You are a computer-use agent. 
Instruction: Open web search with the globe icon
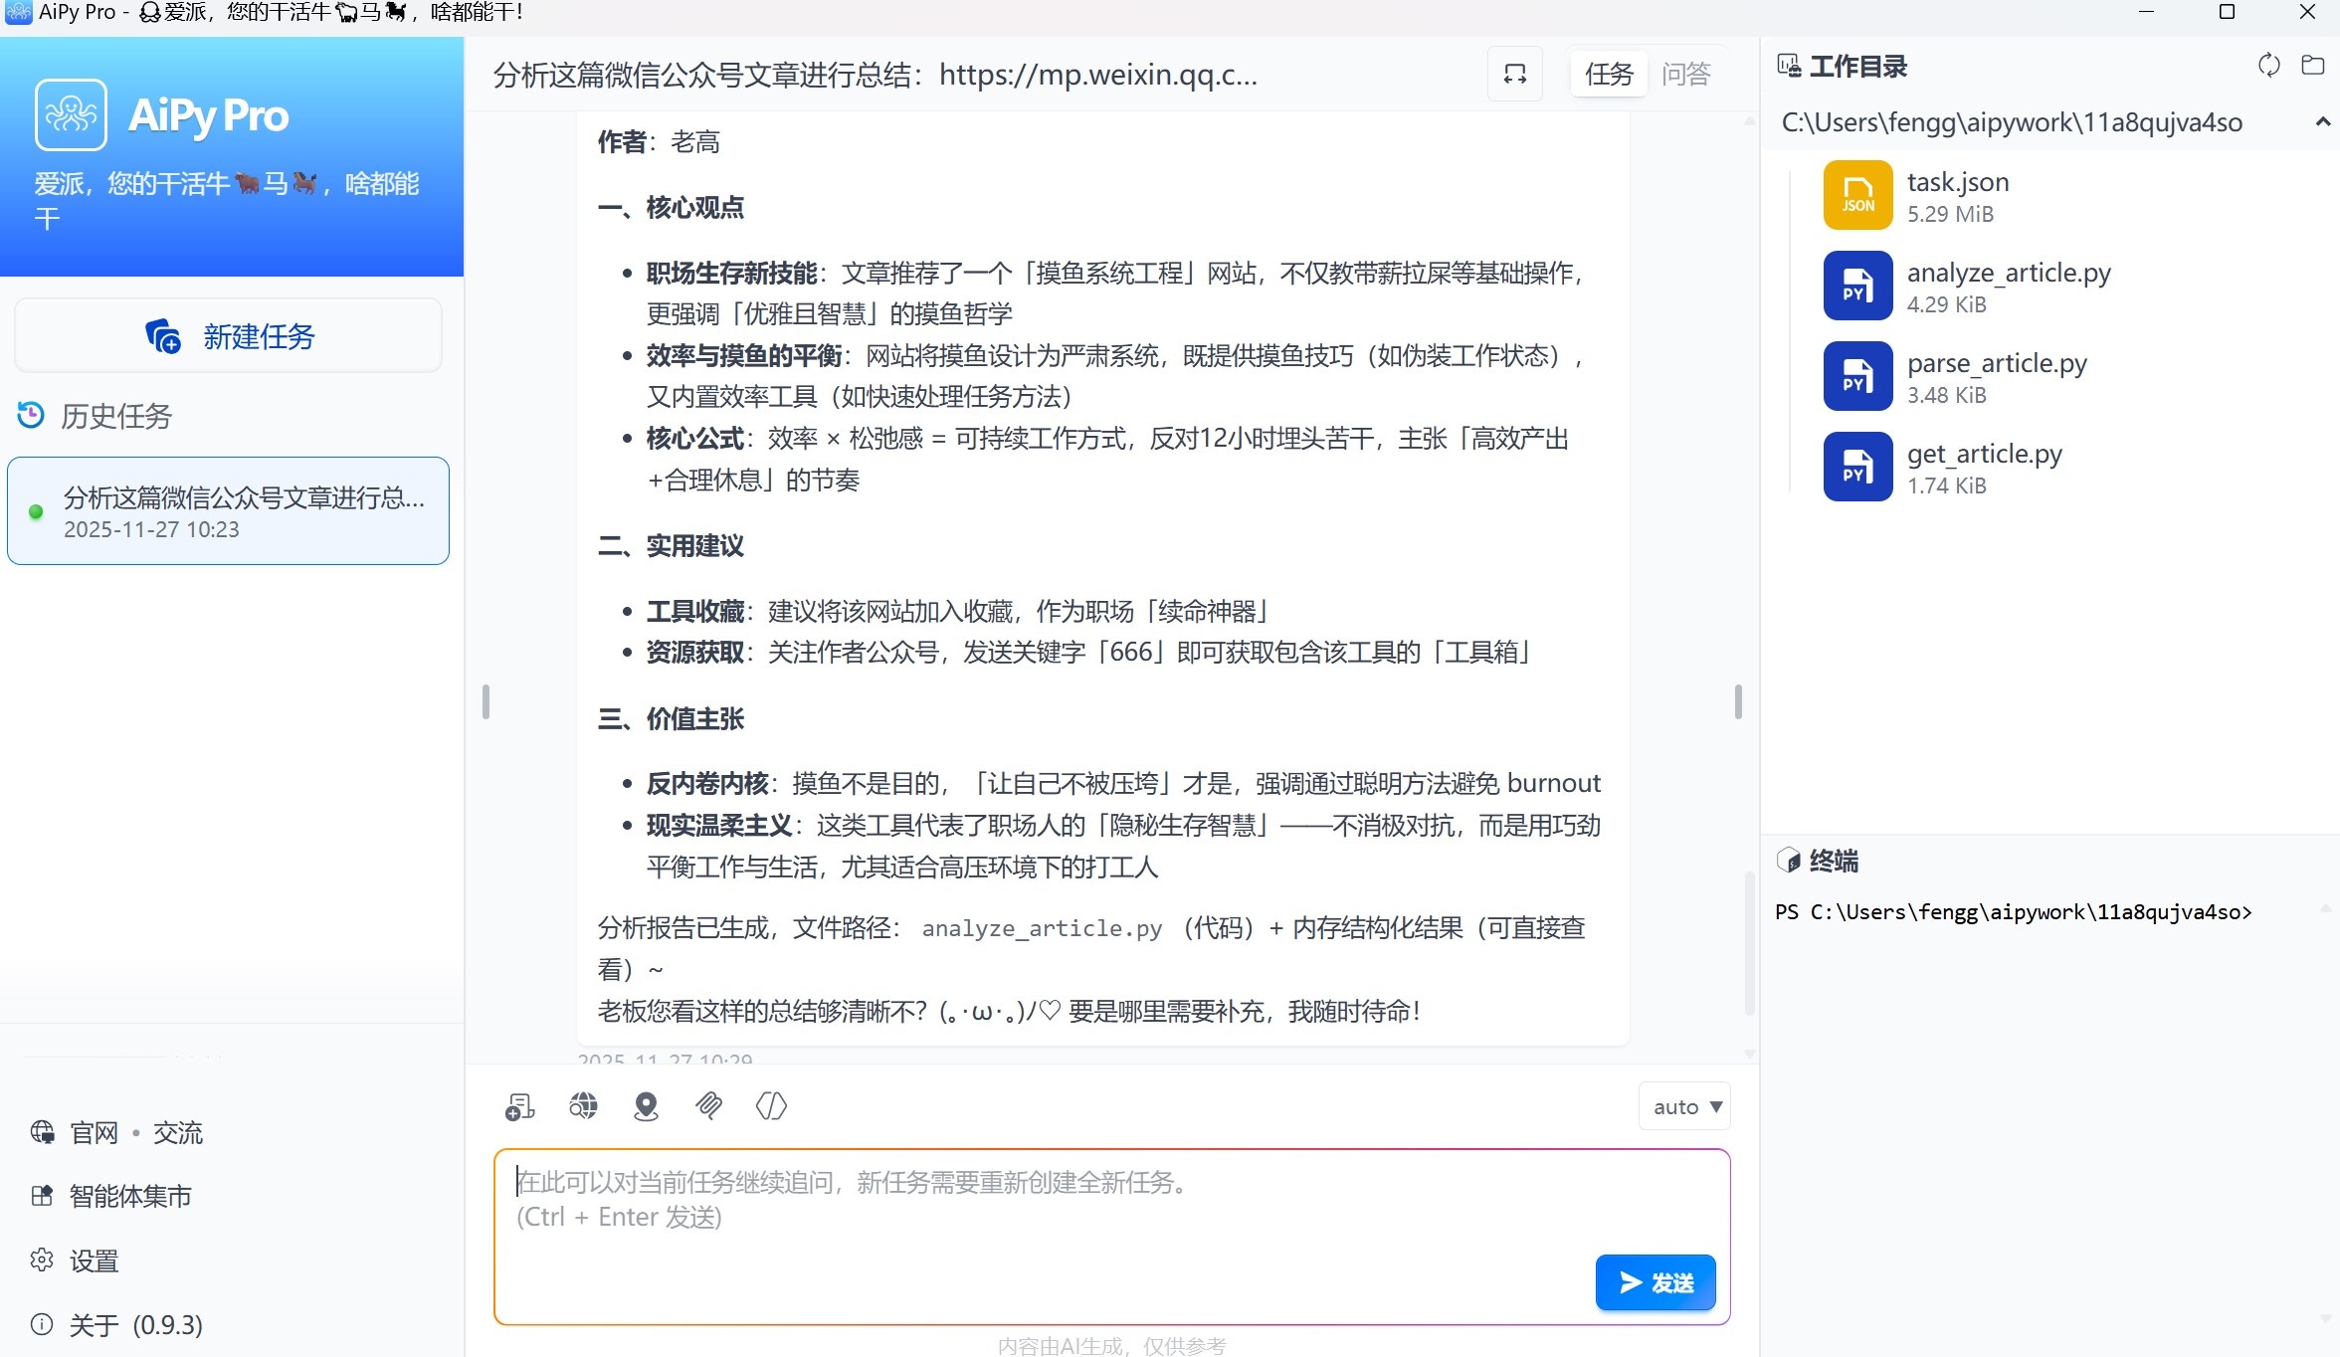tap(582, 1105)
